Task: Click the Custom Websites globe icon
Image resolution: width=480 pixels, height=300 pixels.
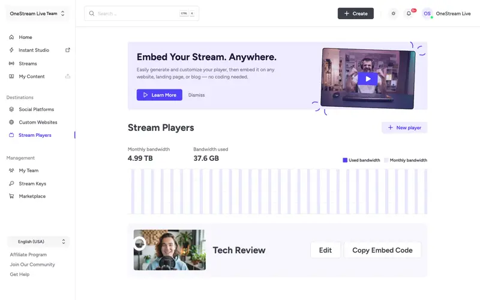Action: click(x=11, y=122)
